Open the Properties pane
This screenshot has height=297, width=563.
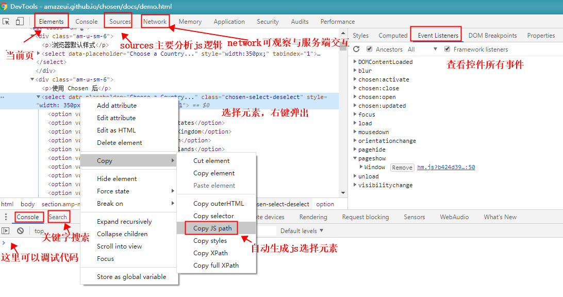click(541, 36)
